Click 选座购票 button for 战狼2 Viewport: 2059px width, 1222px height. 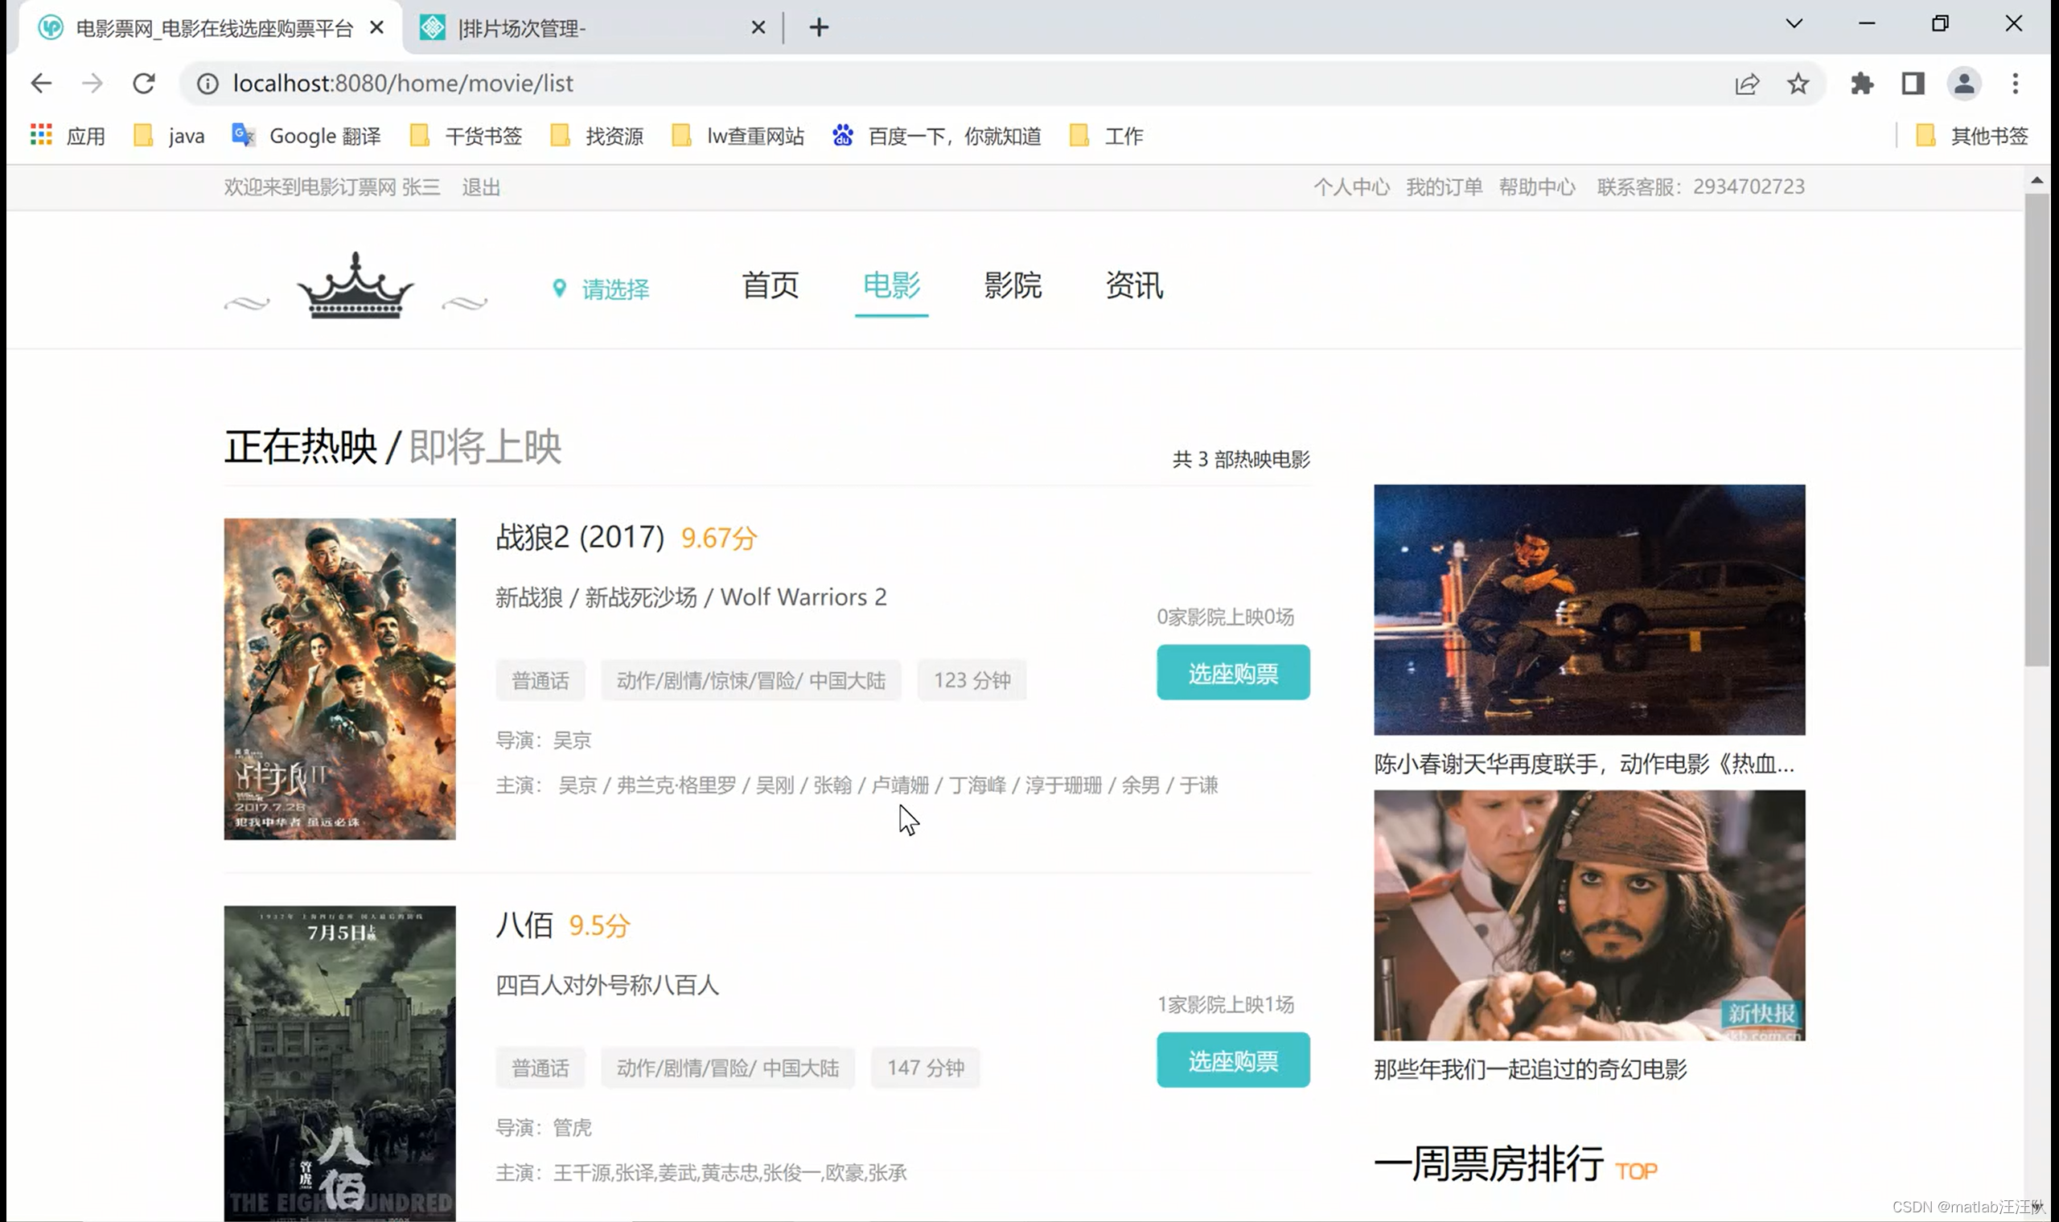[x=1232, y=673]
